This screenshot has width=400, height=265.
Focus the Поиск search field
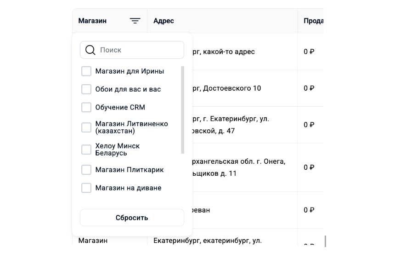(138, 50)
